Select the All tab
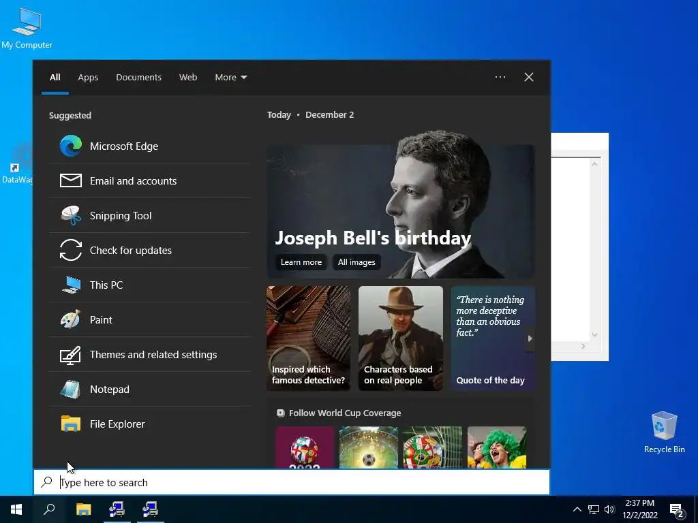The height and width of the screenshot is (523, 698). (55, 78)
